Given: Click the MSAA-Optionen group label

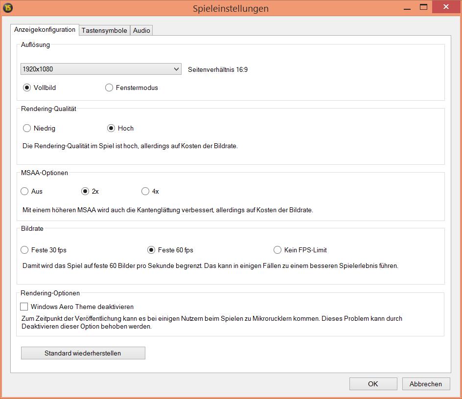Looking at the screenshot, I should 45,173.
